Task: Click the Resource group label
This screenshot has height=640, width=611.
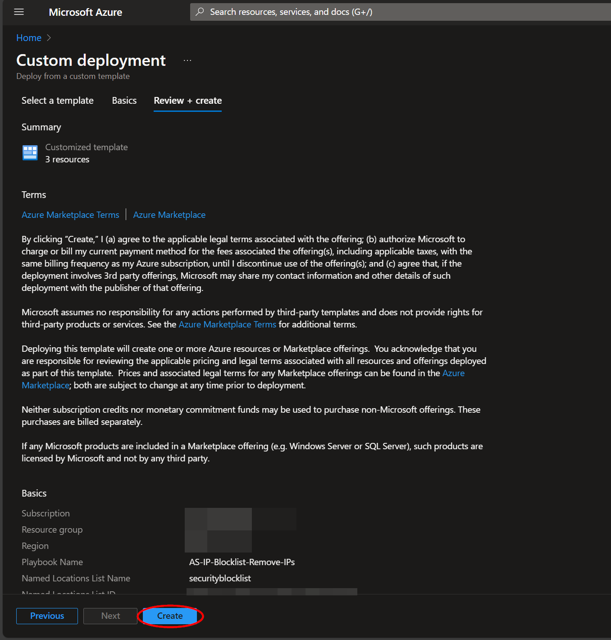Action: pos(52,529)
